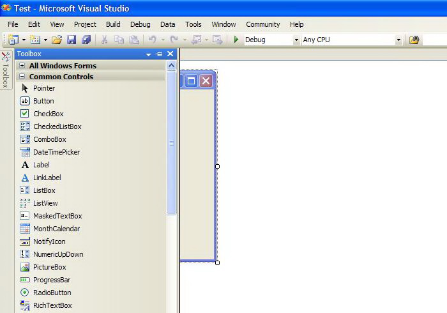The height and width of the screenshot is (313, 447).
Task: Click the Toolbox vertical scrollbar thumb
Action: 171,142
